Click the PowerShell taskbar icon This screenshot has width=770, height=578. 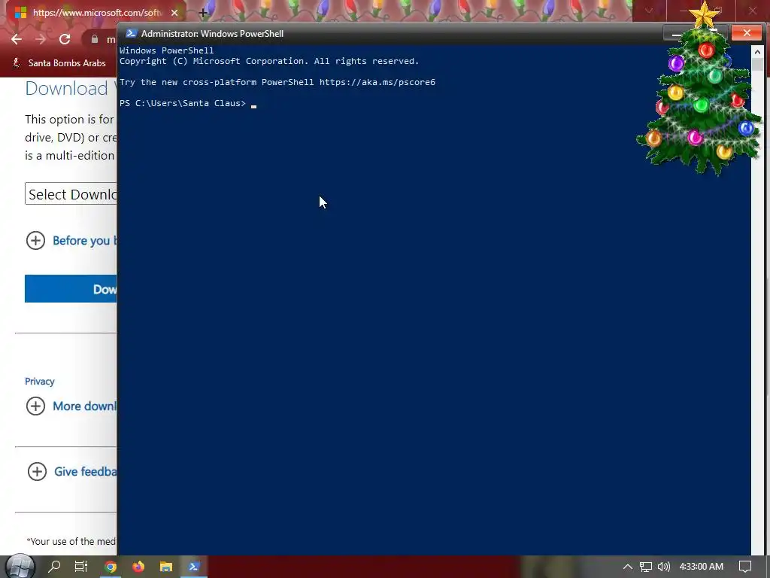point(194,567)
